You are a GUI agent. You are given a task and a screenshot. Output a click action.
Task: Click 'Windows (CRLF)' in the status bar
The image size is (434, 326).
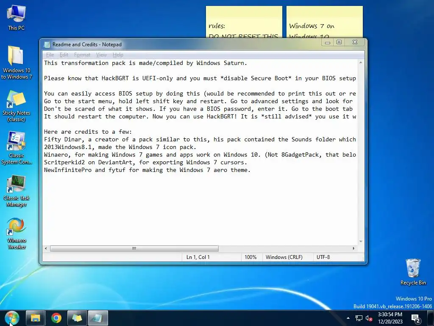pyautogui.click(x=284, y=257)
